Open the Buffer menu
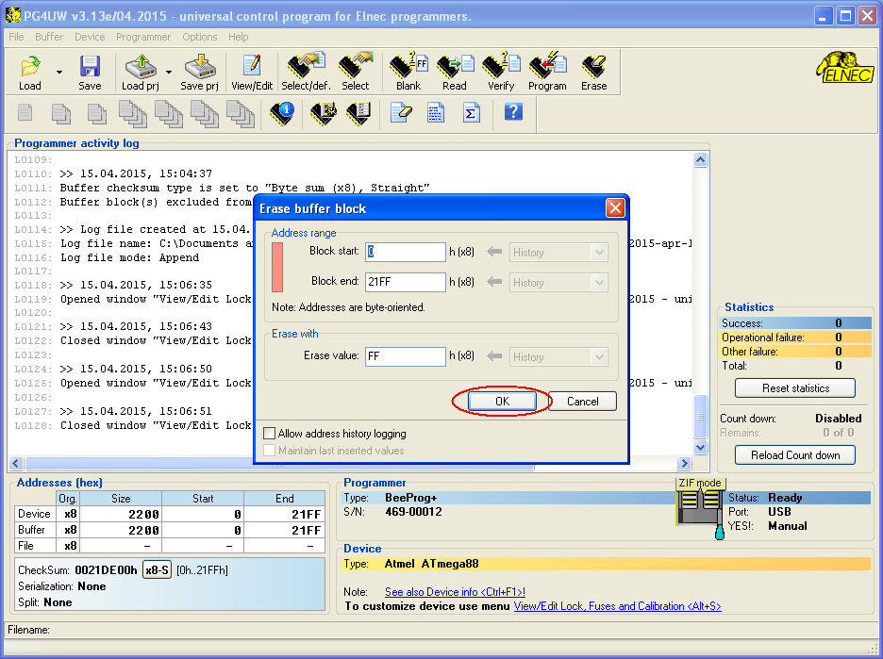The height and width of the screenshot is (659, 883). pyautogui.click(x=49, y=37)
